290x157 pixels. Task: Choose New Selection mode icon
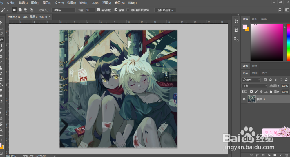point(14,10)
